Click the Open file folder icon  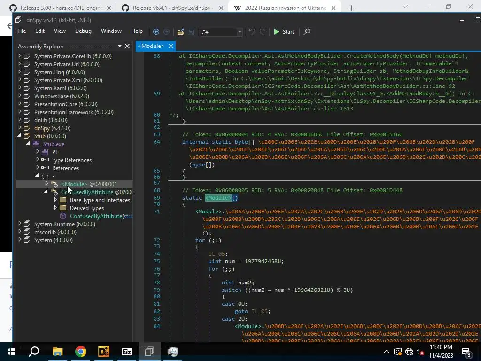click(x=181, y=31)
